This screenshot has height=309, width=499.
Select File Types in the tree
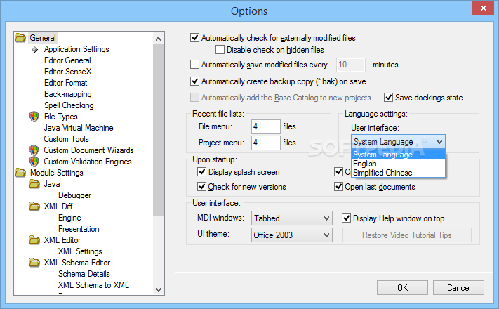coord(61,117)
